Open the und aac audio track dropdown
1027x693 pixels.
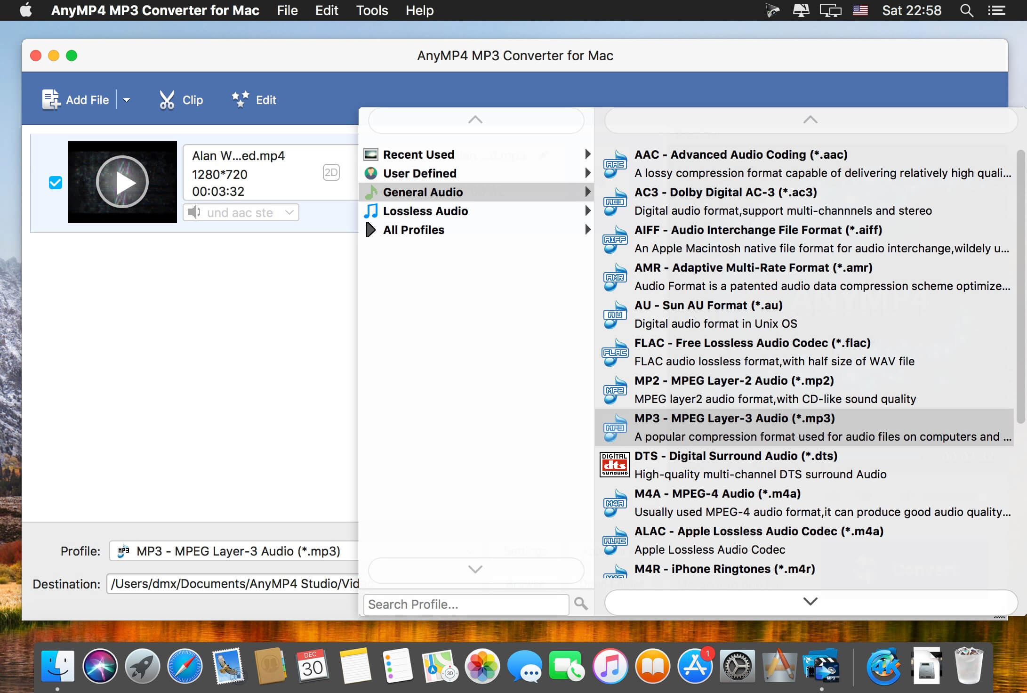click(241, 212)
